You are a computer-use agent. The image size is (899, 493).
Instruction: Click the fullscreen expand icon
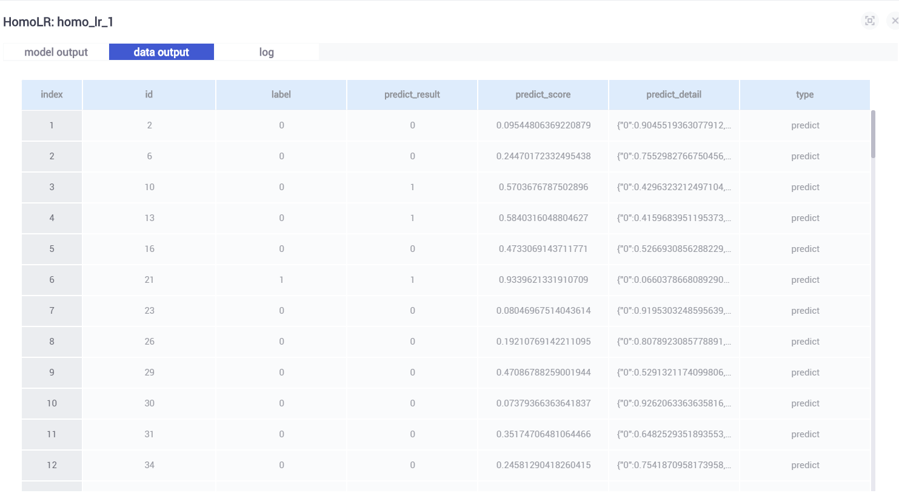click(870, 21)
